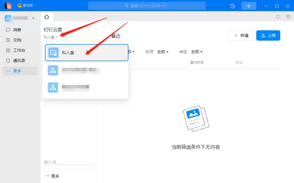294x183 pixels.
Task: Click the 0B/2 GB storage usage bar
Action: click(69, 164)
